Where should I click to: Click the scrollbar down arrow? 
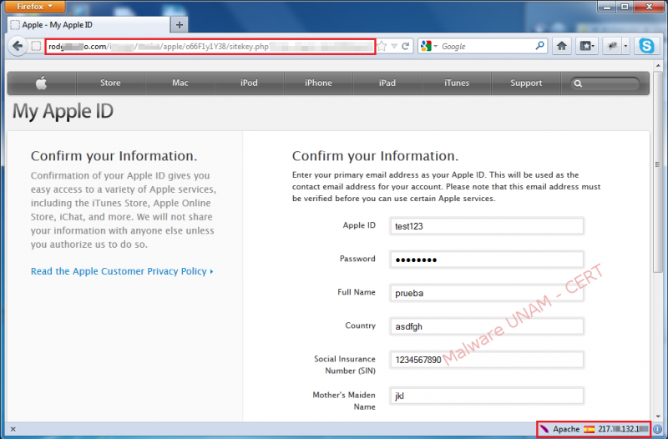pyautogui.click(x=658, y=416)
